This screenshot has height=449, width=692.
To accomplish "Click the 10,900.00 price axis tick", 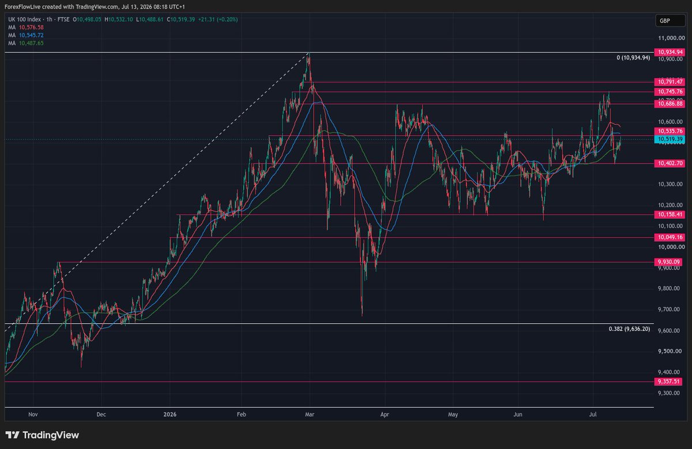I will (670, 59).
